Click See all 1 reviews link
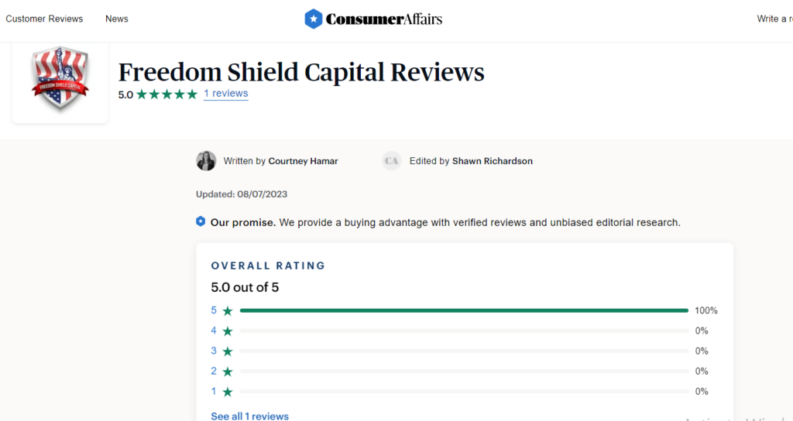The width and height of the screenshot is (793, 421). coord(250,416)
